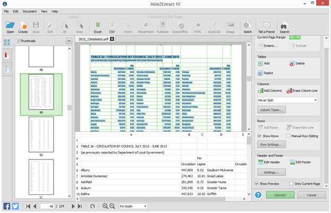Click the Cancel button
The width and height of the screenshot is (331, 213).
coord(311,195)
